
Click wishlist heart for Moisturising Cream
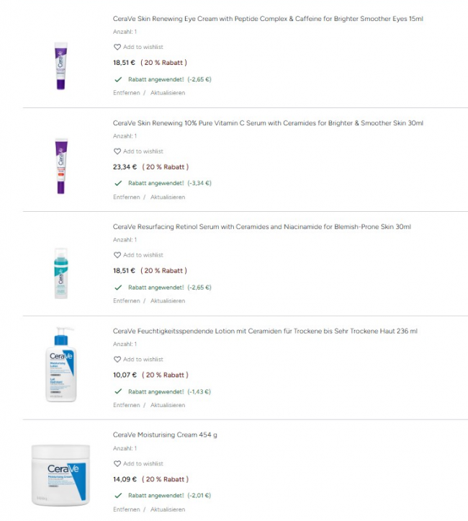click(x=117, y=463)
